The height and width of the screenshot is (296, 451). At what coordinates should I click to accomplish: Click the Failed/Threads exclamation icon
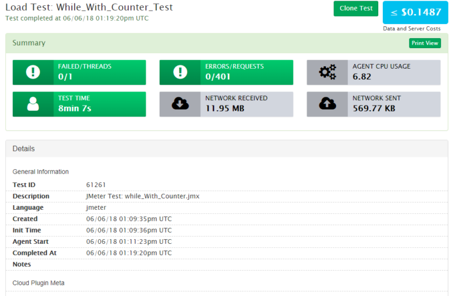(x=33, y=72)
